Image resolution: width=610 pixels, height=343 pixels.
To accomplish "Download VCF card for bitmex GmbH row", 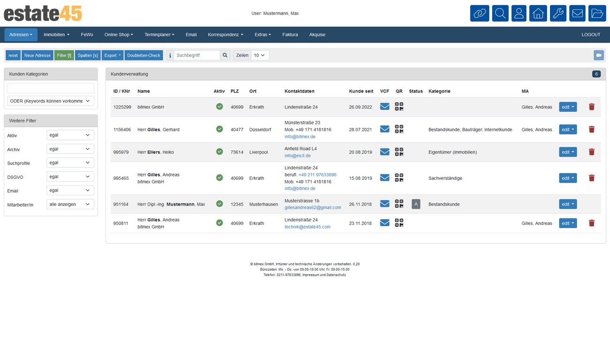I will [x=385, y=107].
